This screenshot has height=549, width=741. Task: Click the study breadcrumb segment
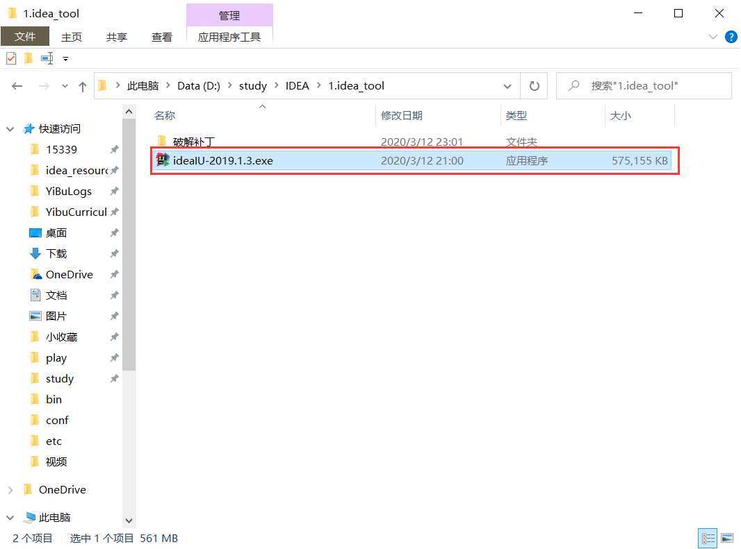pyautogui.click(x=253, y=86)
